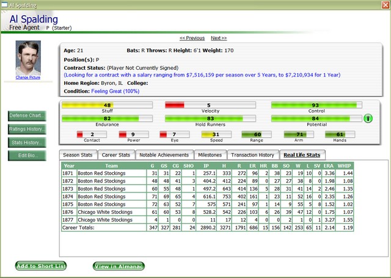Select the 1871 Boston Red Stockings row

208,174
